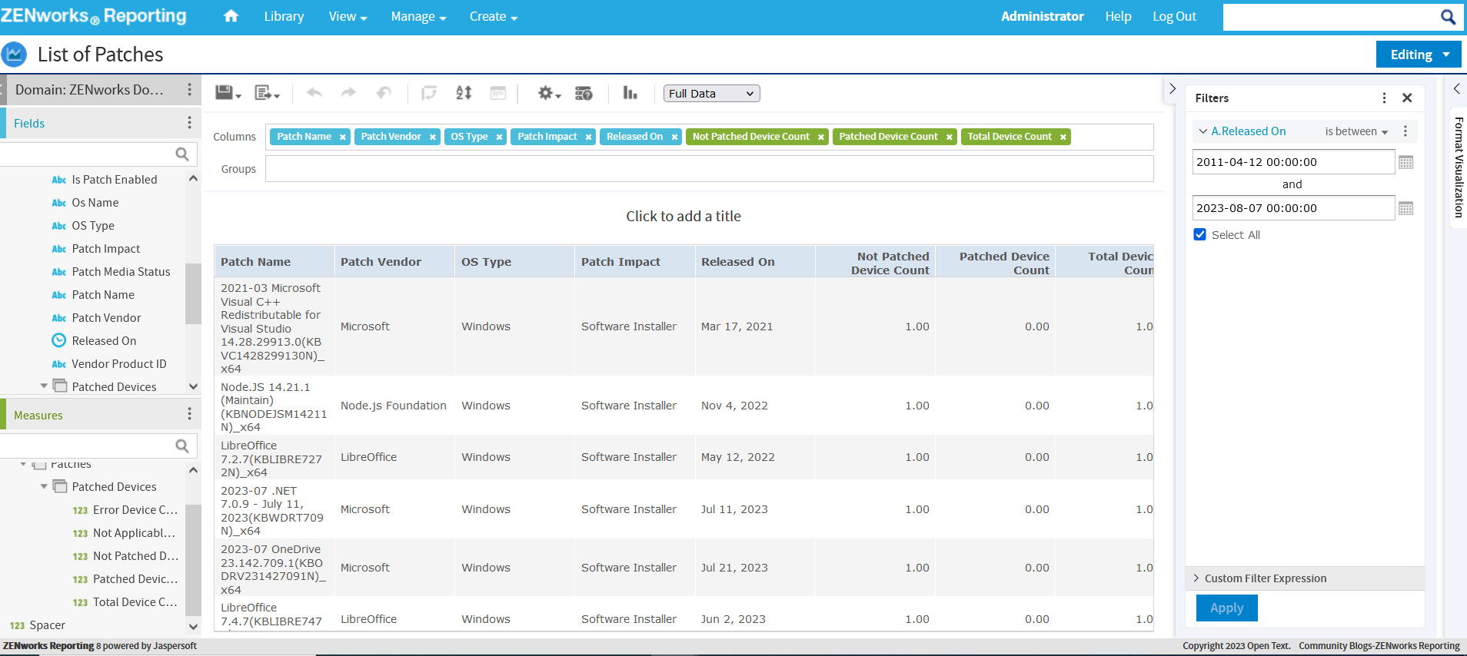Toggle the Select All checkbox
Viewport: 1467px width, 656px height.
[1200, 234]
